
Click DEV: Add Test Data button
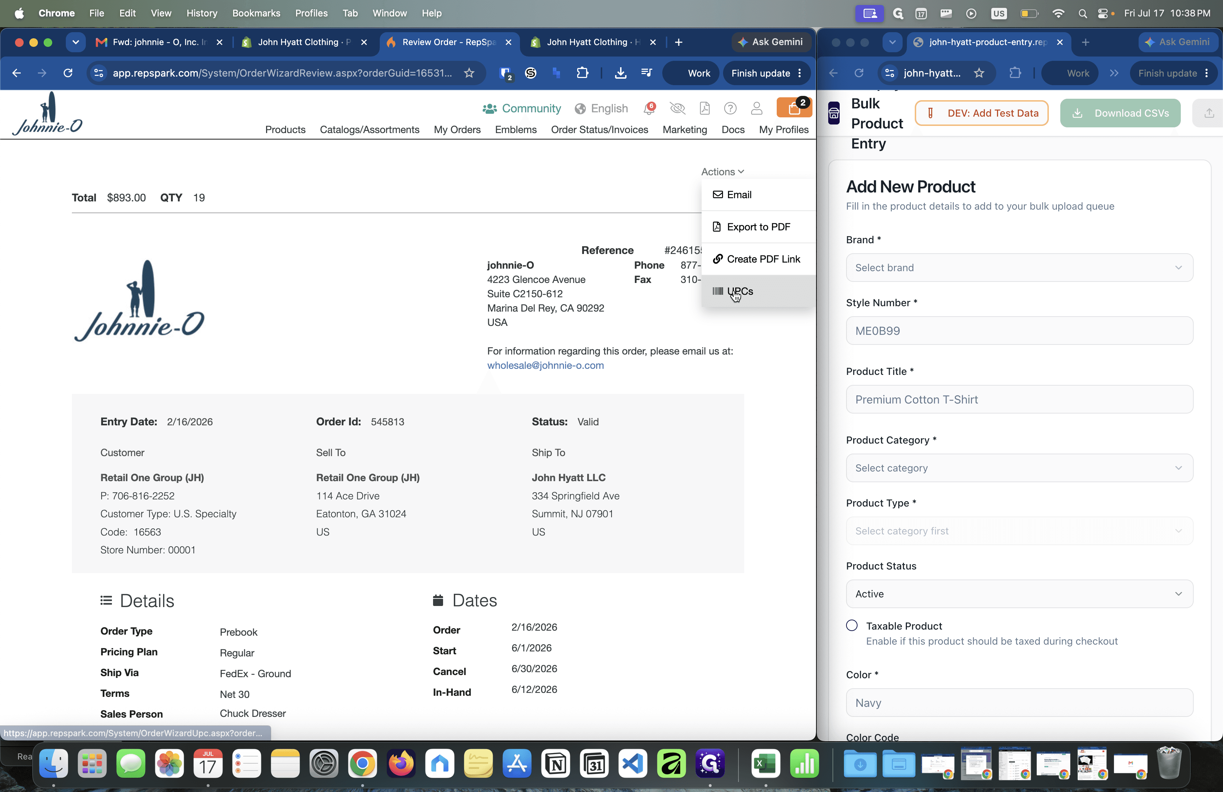982,113
